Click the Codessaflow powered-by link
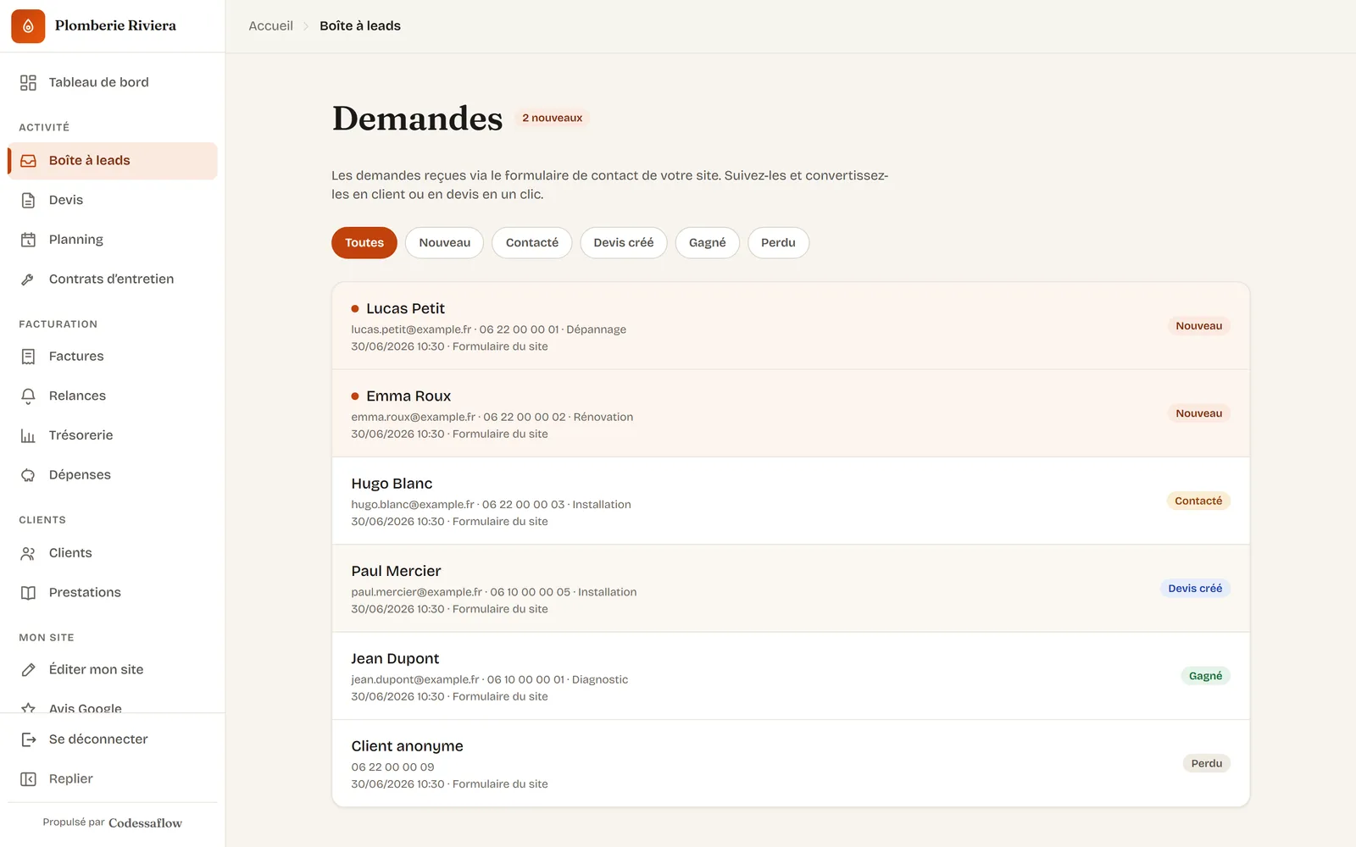Screen dimensions: 1356x847 pos(145,823)
